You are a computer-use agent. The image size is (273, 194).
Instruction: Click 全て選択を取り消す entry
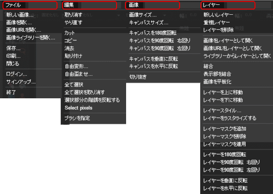click(84, 92)
